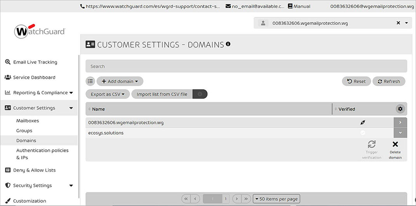Open the table settings gear icon
This screenshot has height=206, width=416.
point(400,109)
